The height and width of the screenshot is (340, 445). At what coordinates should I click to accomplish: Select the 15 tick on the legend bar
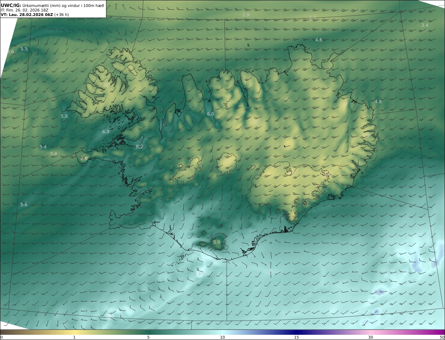297,337
